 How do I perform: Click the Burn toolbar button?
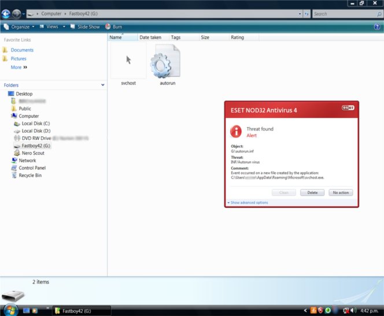coord(113,27)
